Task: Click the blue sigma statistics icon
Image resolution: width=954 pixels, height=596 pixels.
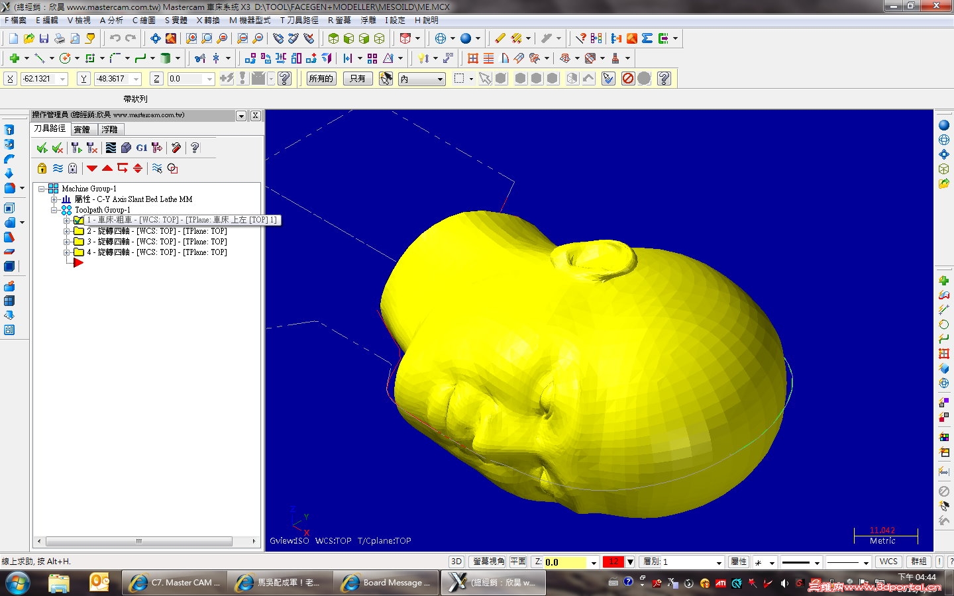Action: click(x=647, y=38)
